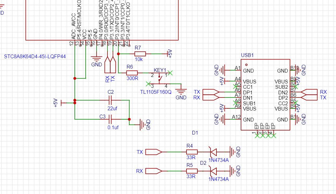Select the D2 zener diode symbol
Viewport: 336px width, 194px height.
click(x=213, y=171)
